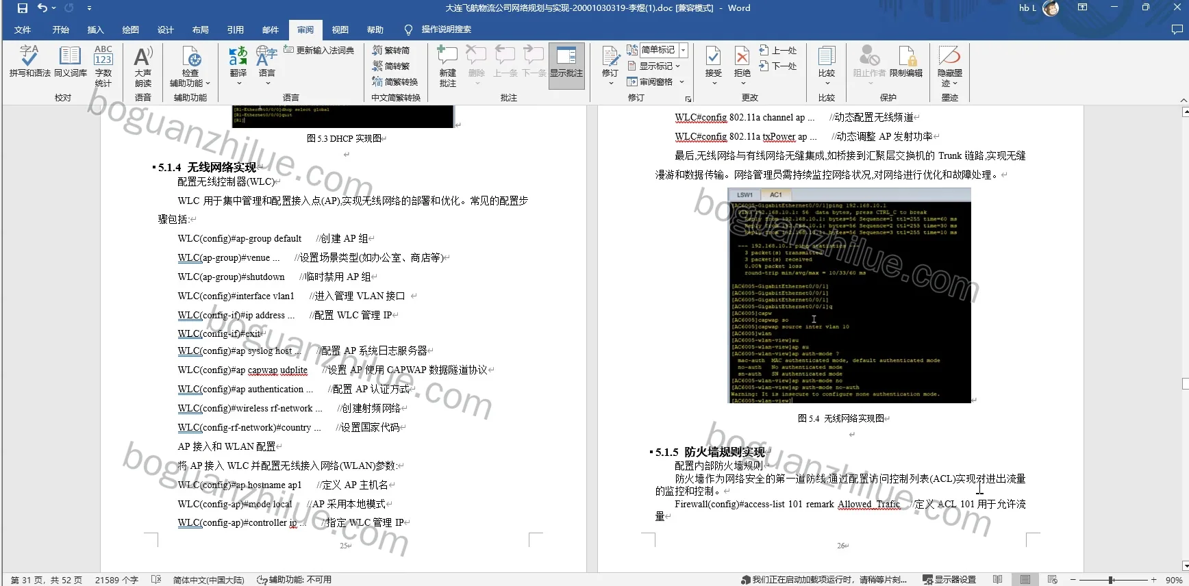Jump to next change with 下一处
The image size is (1189, 586).
tap(778, 66)
